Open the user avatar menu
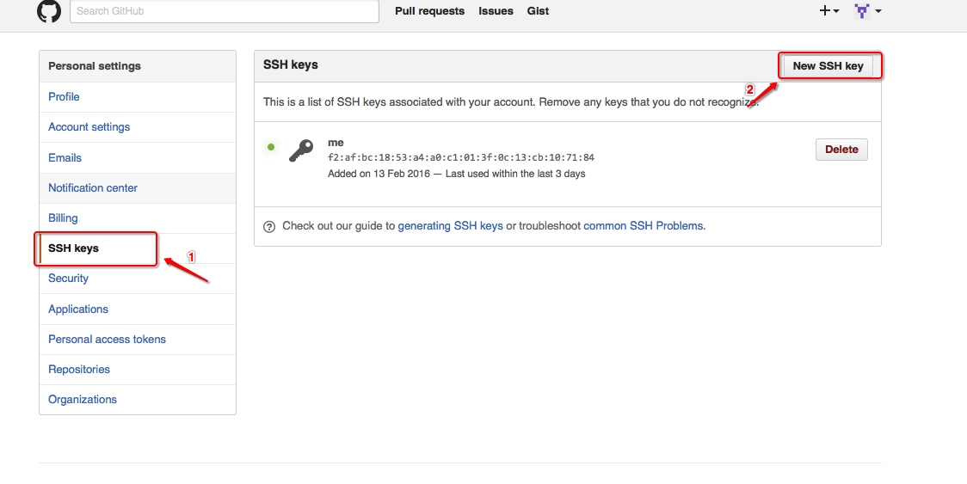Viewport: 967px width, 484px height. click(x=867, y=10)
